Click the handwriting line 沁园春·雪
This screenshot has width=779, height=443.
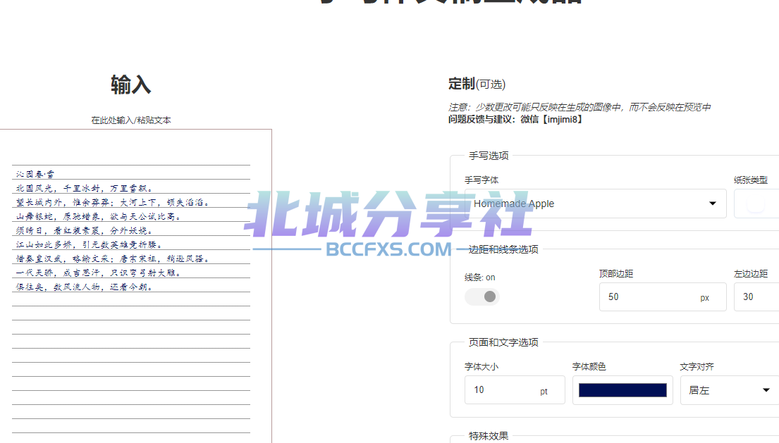(x=35, y=174)
